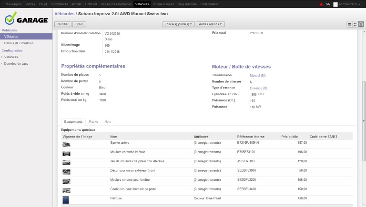
Task: Click the Modifier button
Action: [62, 24]
